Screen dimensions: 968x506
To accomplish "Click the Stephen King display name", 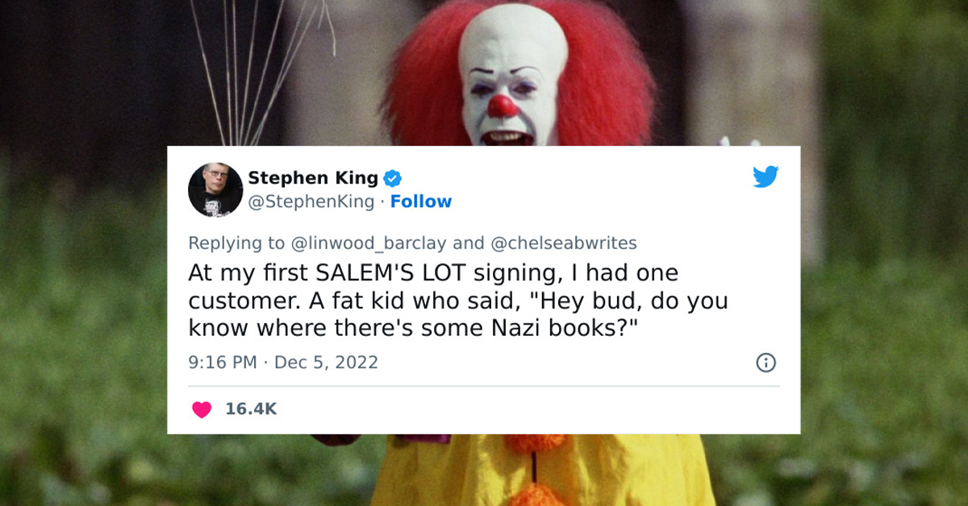I will click(312, 177).
